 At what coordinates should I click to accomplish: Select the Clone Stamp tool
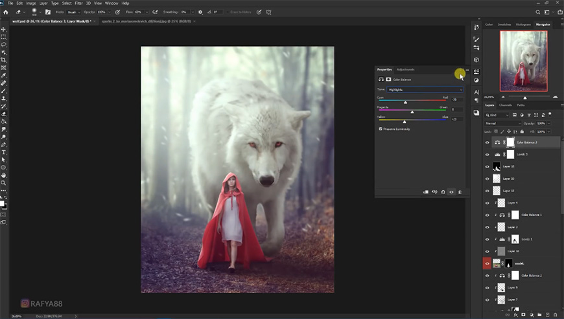coord(4,98)
